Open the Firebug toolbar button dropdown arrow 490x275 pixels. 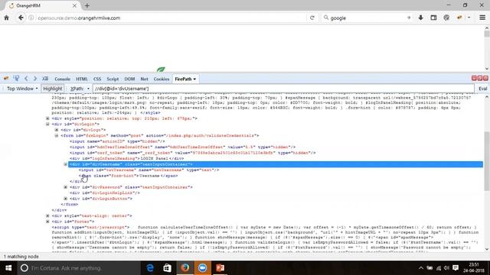coord(469,18)
